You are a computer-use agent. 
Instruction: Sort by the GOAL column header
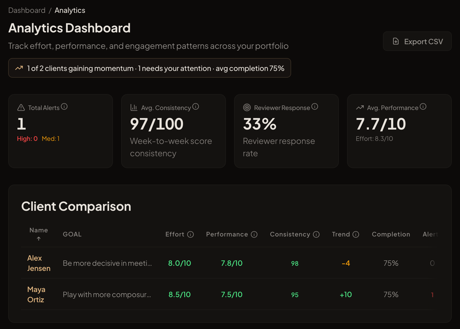point(72,234)
